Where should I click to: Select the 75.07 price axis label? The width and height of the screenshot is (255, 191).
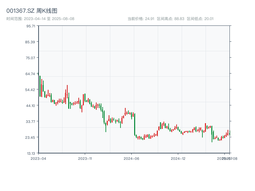pos(31,58)
